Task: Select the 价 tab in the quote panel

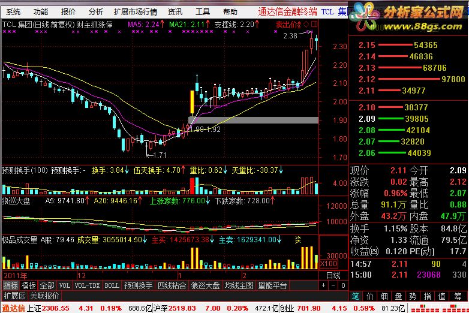Action: (369, 296)
